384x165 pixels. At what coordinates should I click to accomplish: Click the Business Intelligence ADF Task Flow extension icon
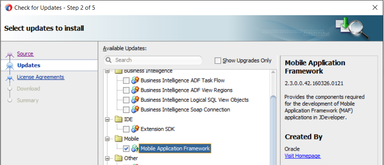tap(135, 80)
